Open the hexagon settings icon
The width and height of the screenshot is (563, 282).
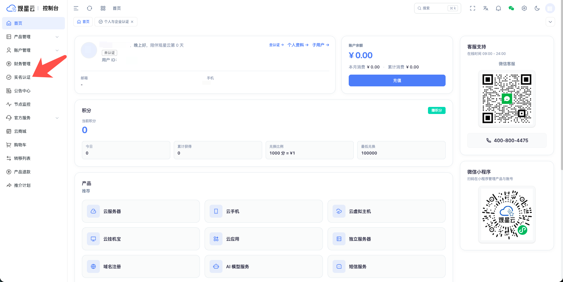point(524,8)
